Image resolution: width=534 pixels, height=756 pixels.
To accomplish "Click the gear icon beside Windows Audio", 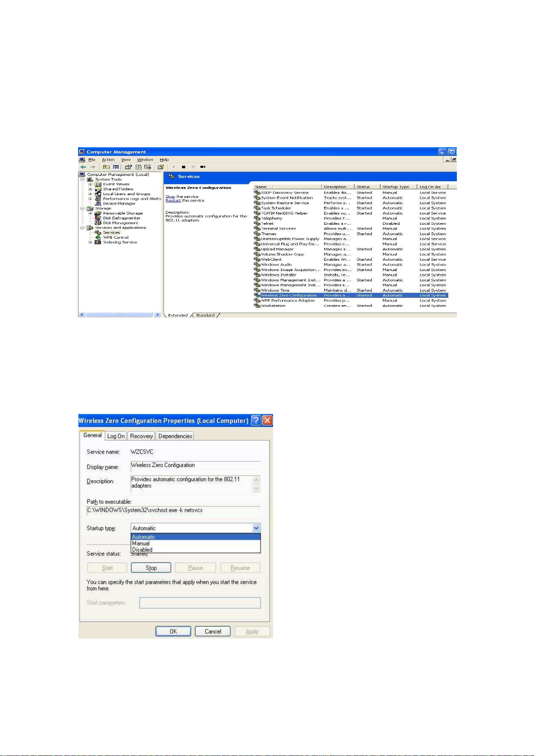I will (x=257, y=265).
